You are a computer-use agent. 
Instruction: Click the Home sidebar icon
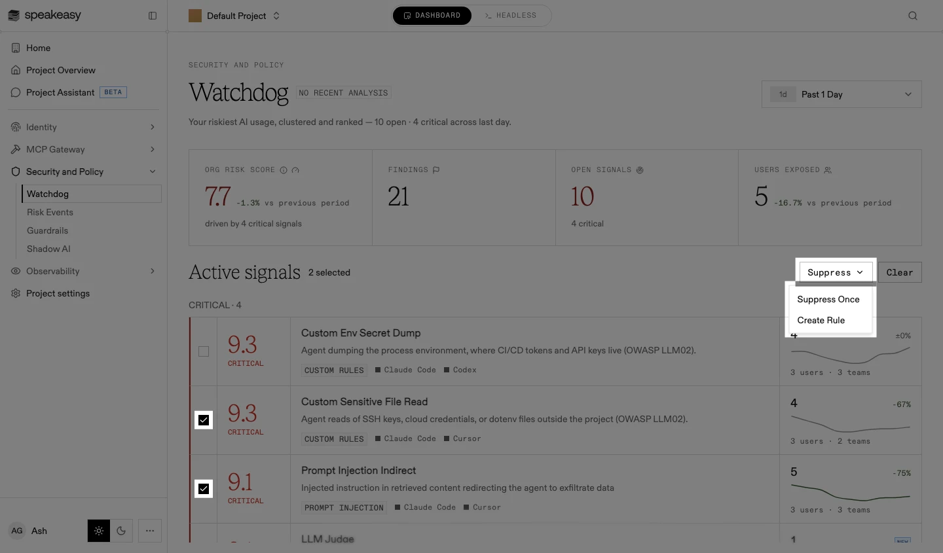(x=16, y=48)
